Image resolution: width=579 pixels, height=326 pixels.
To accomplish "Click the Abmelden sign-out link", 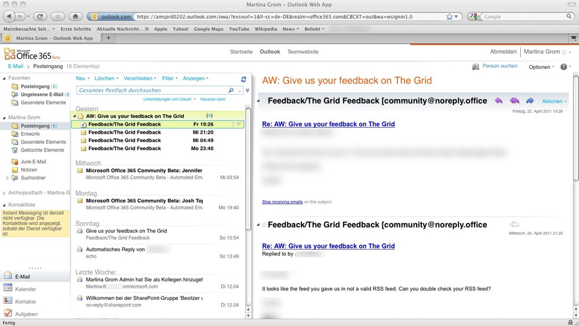I will pyautogui.click(x=503, y=52).
